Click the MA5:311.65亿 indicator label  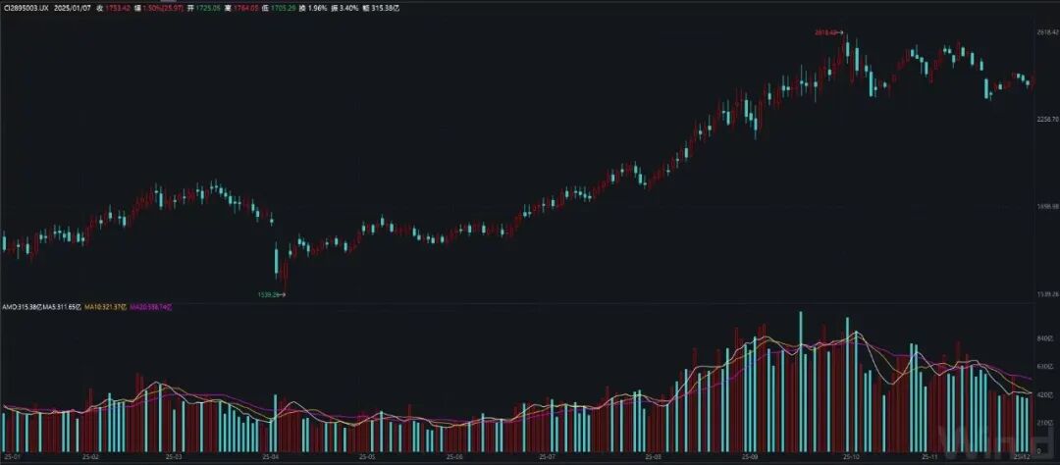[62, 306]
